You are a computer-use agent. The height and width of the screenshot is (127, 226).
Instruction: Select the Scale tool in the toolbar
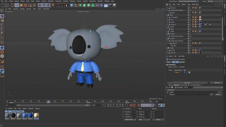[x=21, y=5]
